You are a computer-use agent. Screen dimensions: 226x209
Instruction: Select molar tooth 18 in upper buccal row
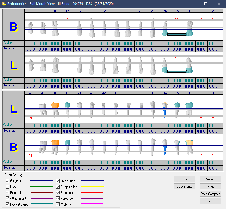[30, 28]
